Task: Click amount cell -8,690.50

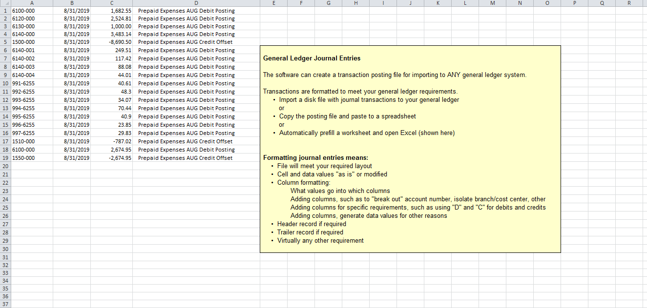Action: [x=112, y=42]
